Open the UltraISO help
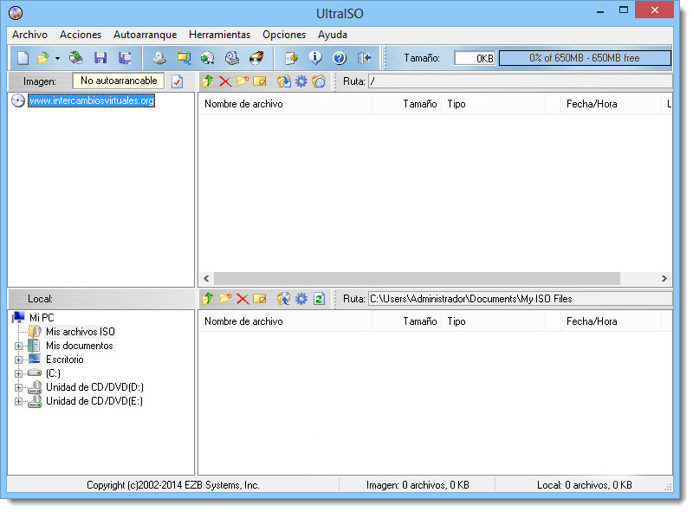 (x=339, y=57)
